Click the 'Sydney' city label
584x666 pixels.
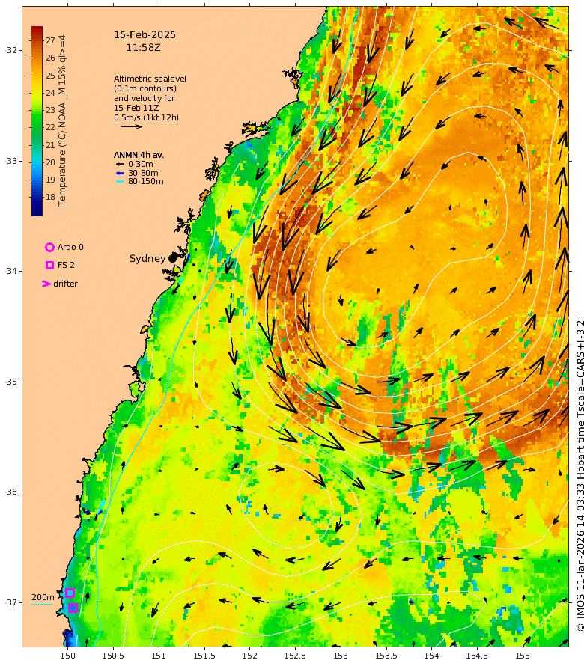(x=147, y=259)
